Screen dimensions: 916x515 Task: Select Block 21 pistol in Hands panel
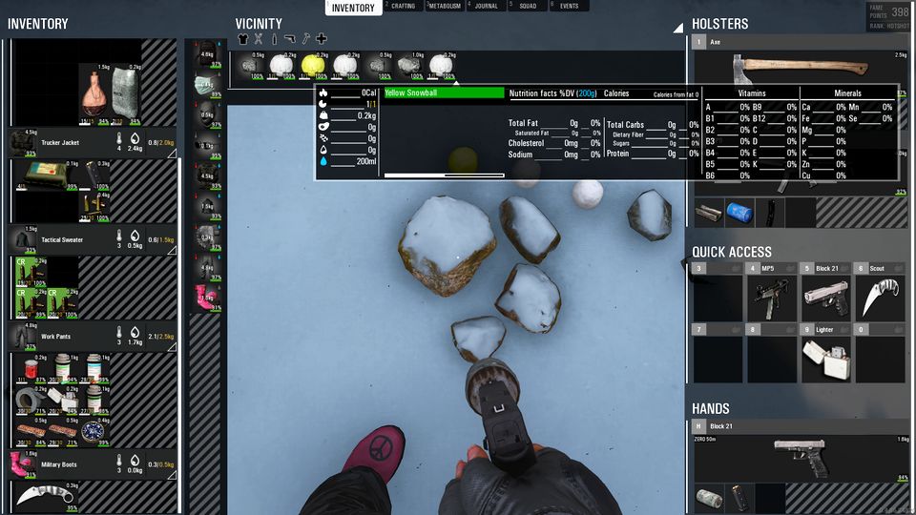tap(800, 457)
